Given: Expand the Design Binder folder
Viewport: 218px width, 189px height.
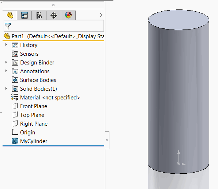Looking at the screenshot, I should pos(6,62).
